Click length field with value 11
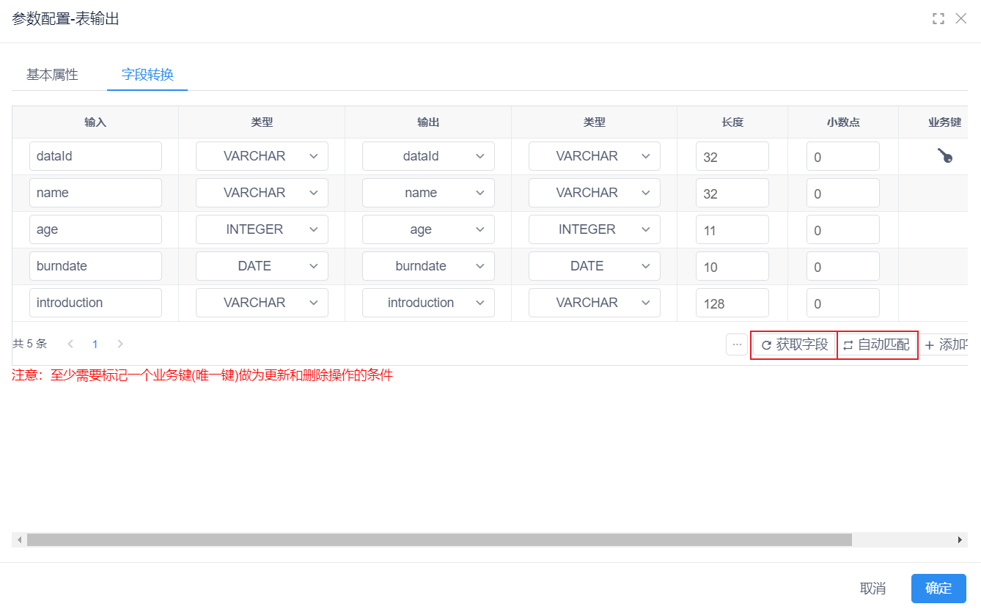The height and width of the screenshot is (612, 981). [732, 229]
